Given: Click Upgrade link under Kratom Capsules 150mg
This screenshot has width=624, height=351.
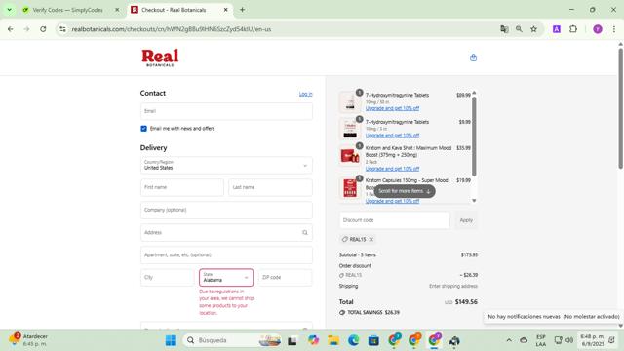Looking at the screenshot, I should 392,202.
